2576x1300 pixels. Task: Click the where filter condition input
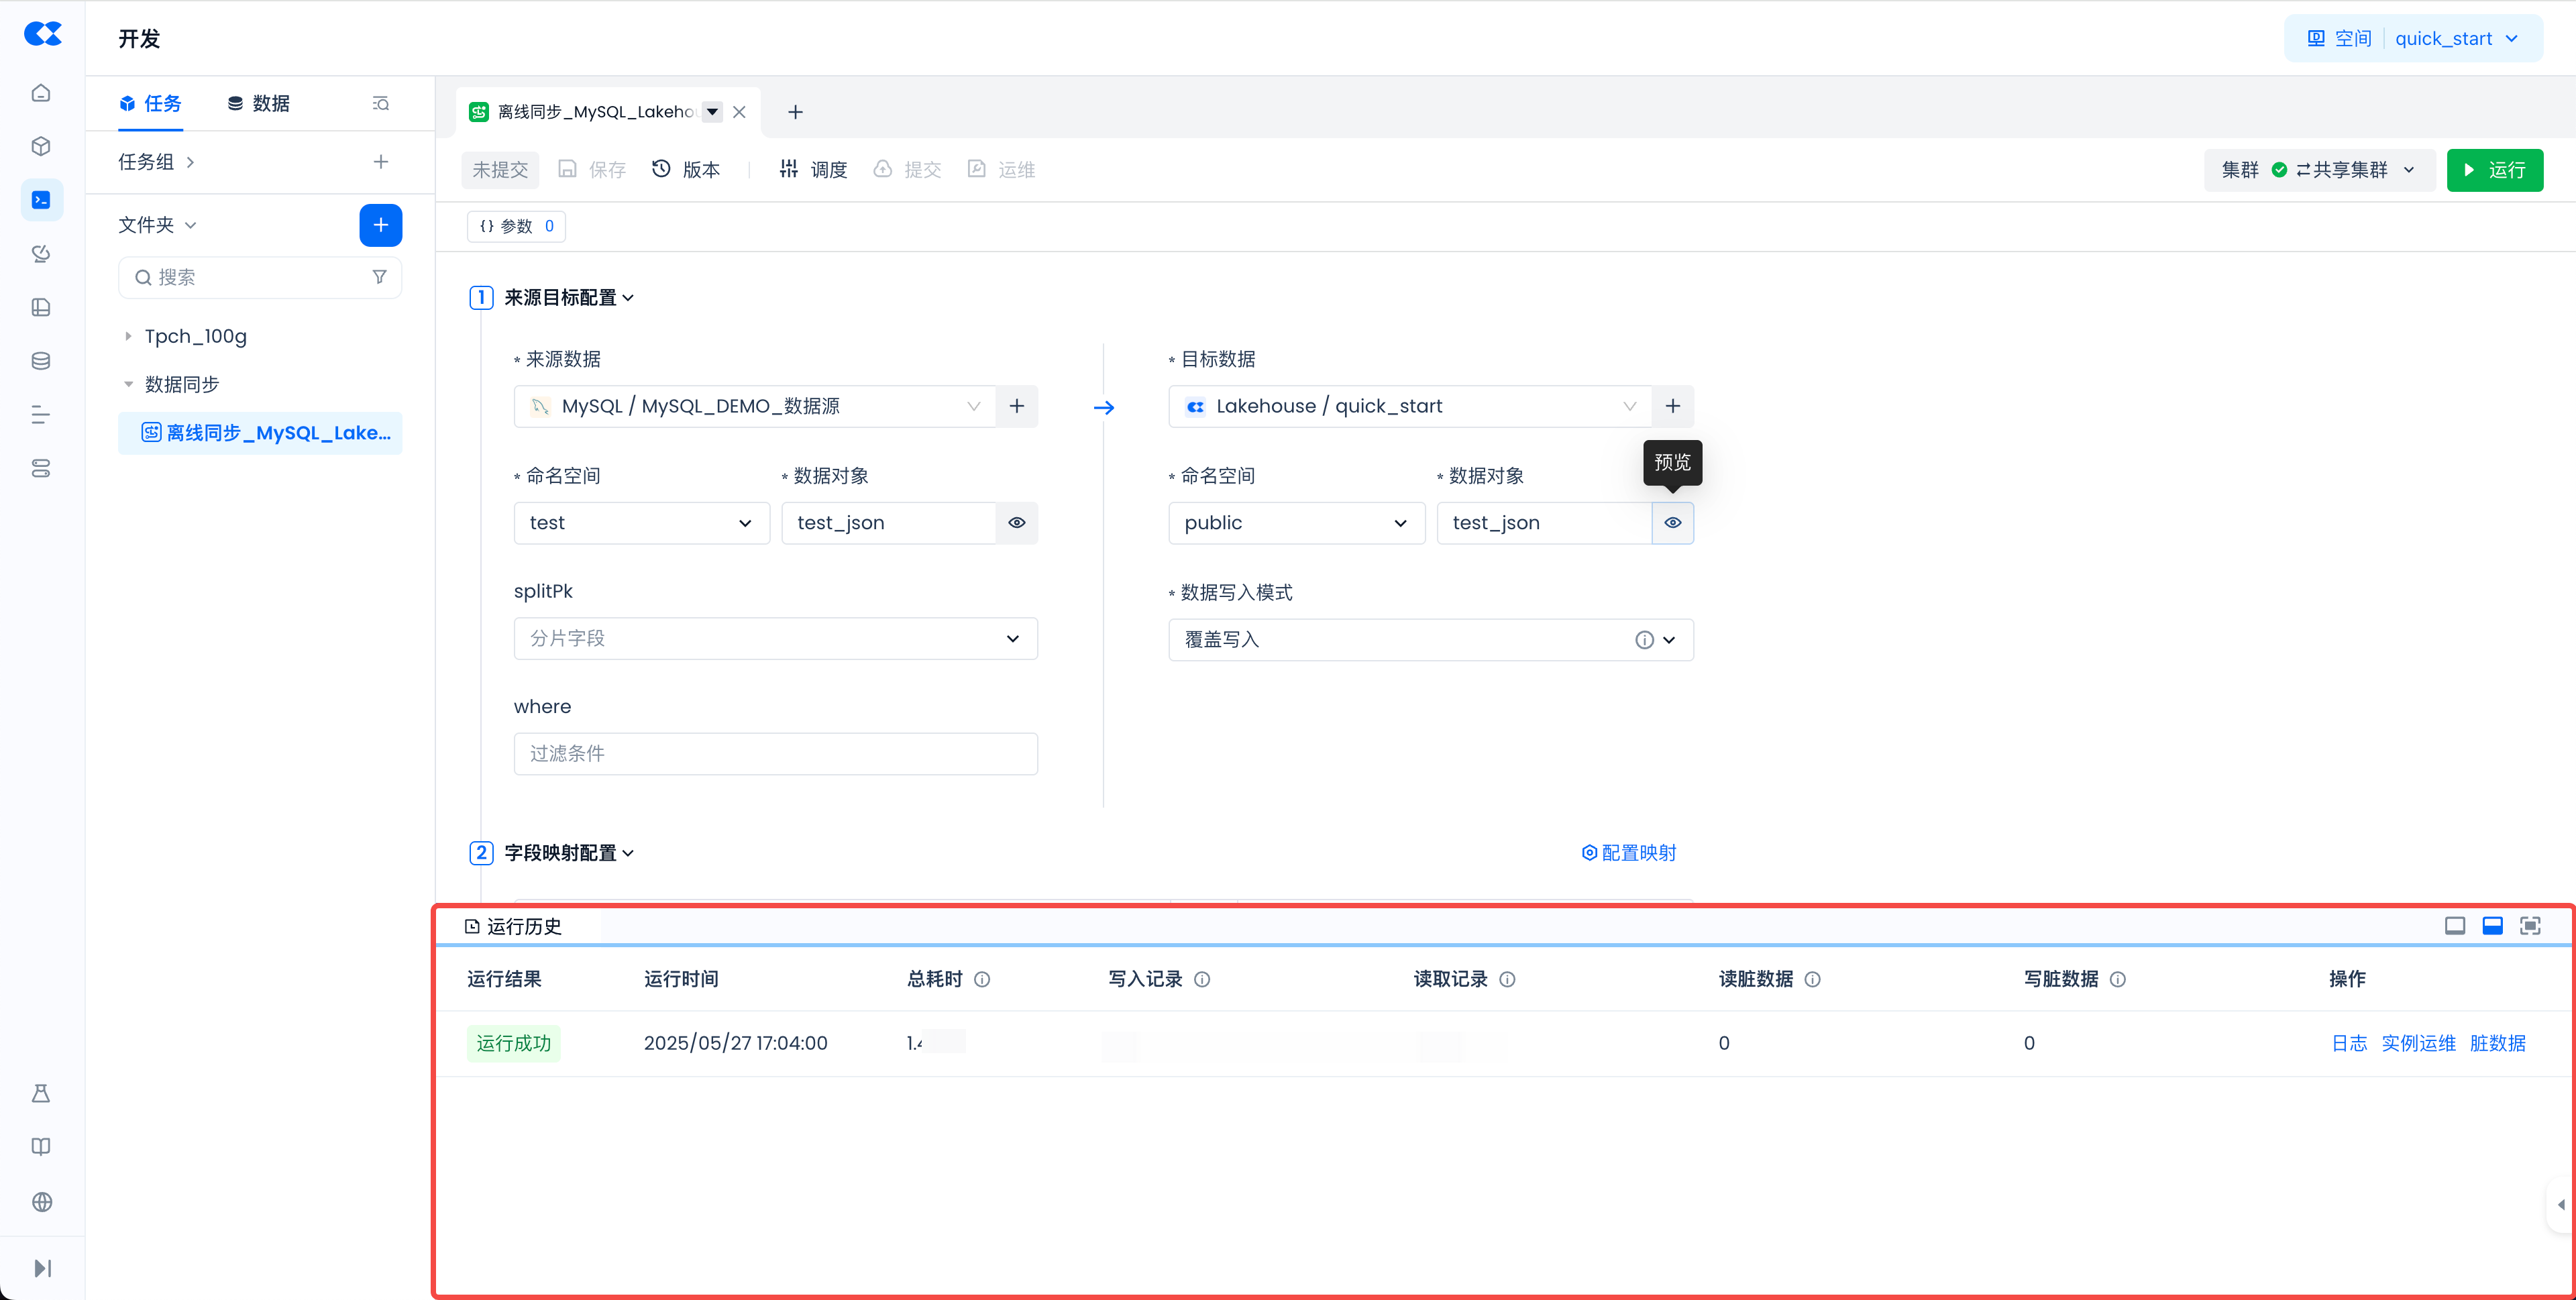tap(775, 753)
